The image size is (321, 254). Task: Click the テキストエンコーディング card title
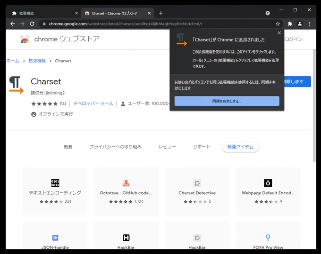tap(55, 193)
